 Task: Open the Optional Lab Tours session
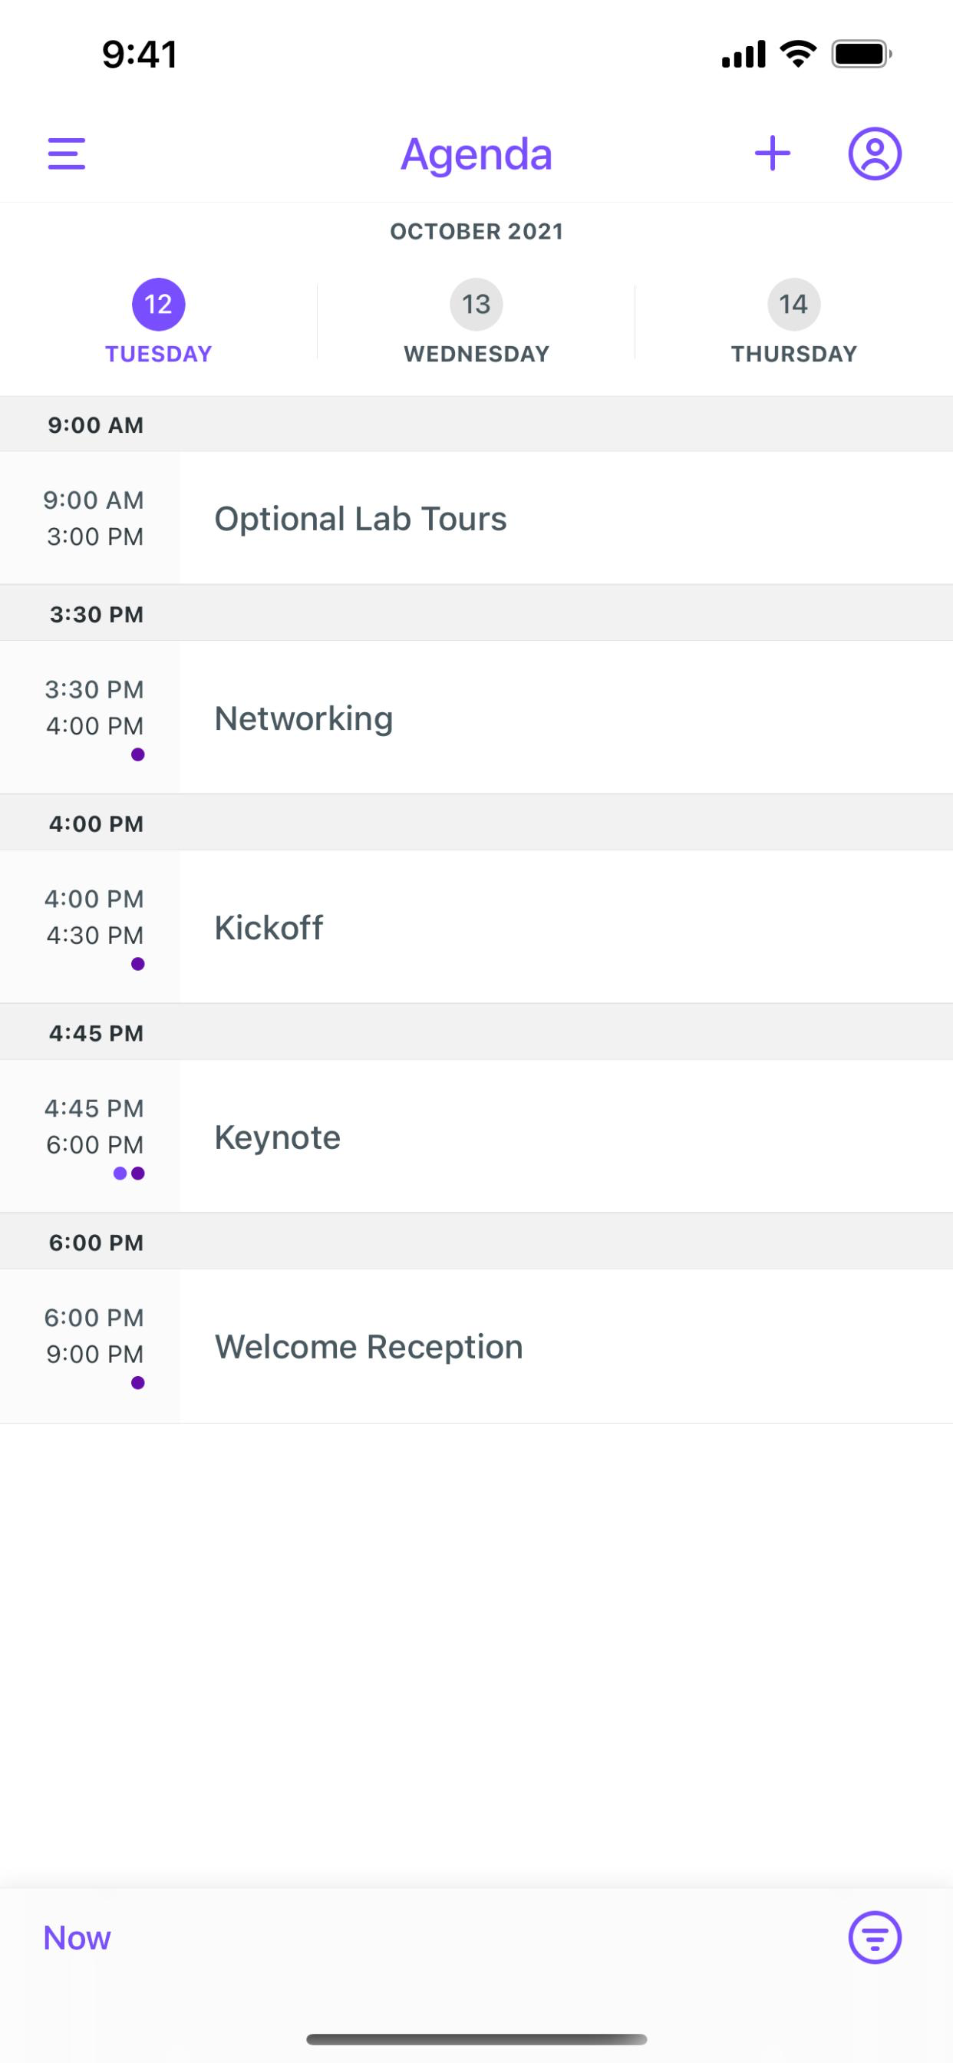pos(476,518)
